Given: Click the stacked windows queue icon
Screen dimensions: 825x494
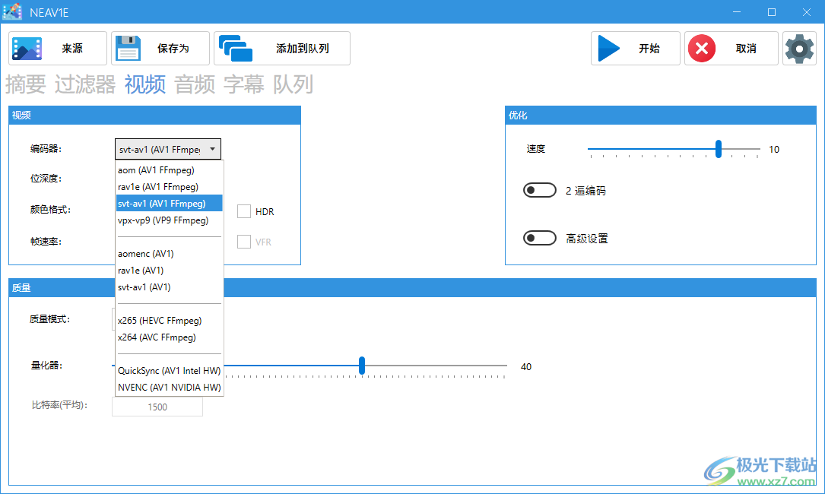Looking at the screenshot, I should pyautogui.click(x=235, y=49).
